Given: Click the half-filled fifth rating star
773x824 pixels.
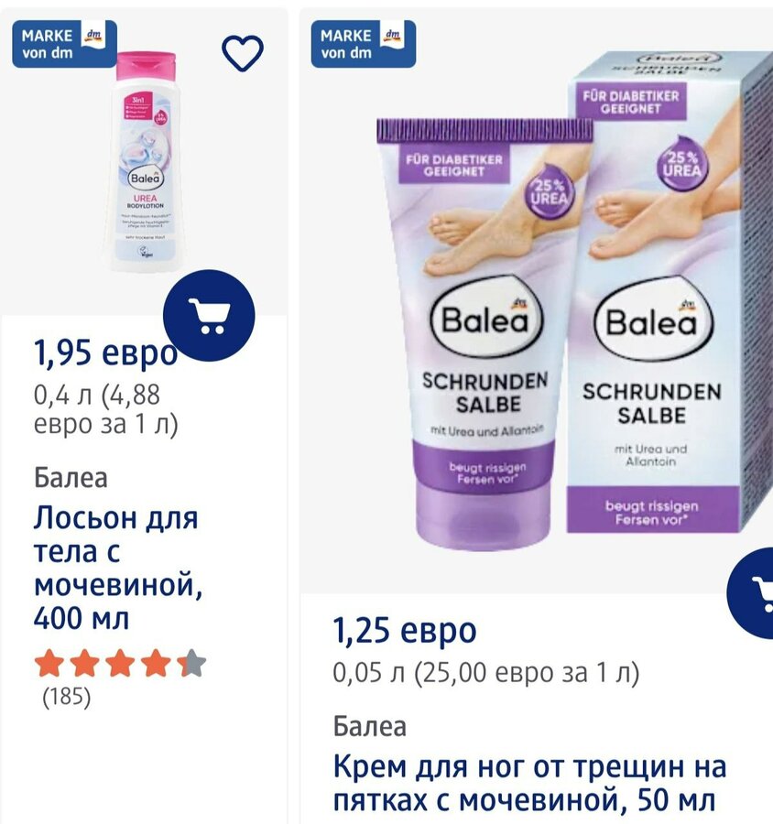Looking at the screenshot, I should pos(192,663).
